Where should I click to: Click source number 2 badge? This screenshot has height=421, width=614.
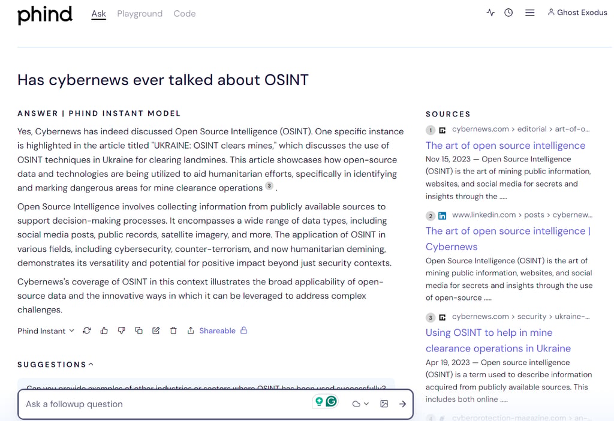click(x=431, y=216)
